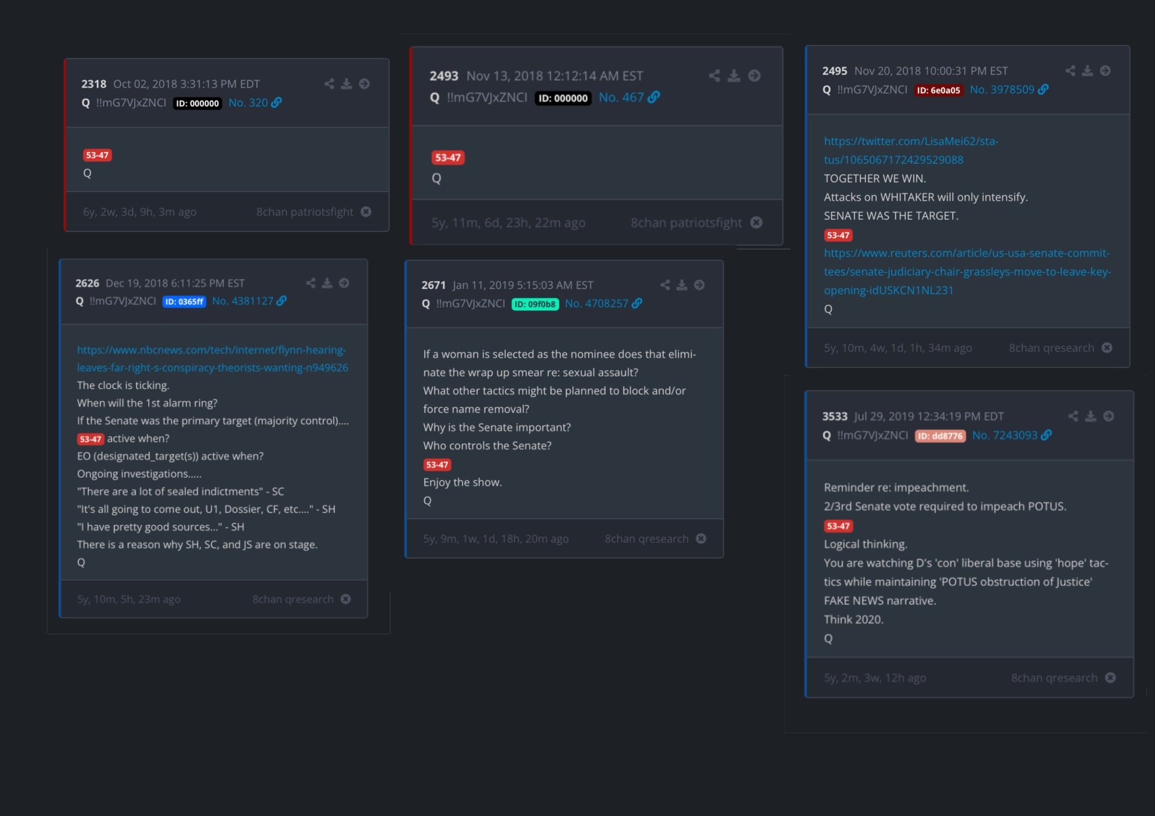This screenshot has height=816, width=1155.
Task: Download post 2626
Action: (327, 283)
